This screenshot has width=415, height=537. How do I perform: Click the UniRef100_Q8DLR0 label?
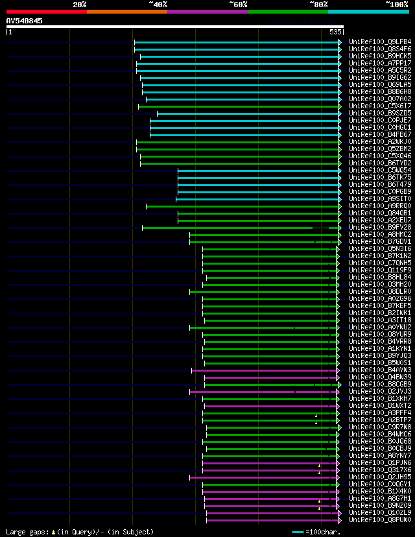pyautogui.click(x=380, y=291)
